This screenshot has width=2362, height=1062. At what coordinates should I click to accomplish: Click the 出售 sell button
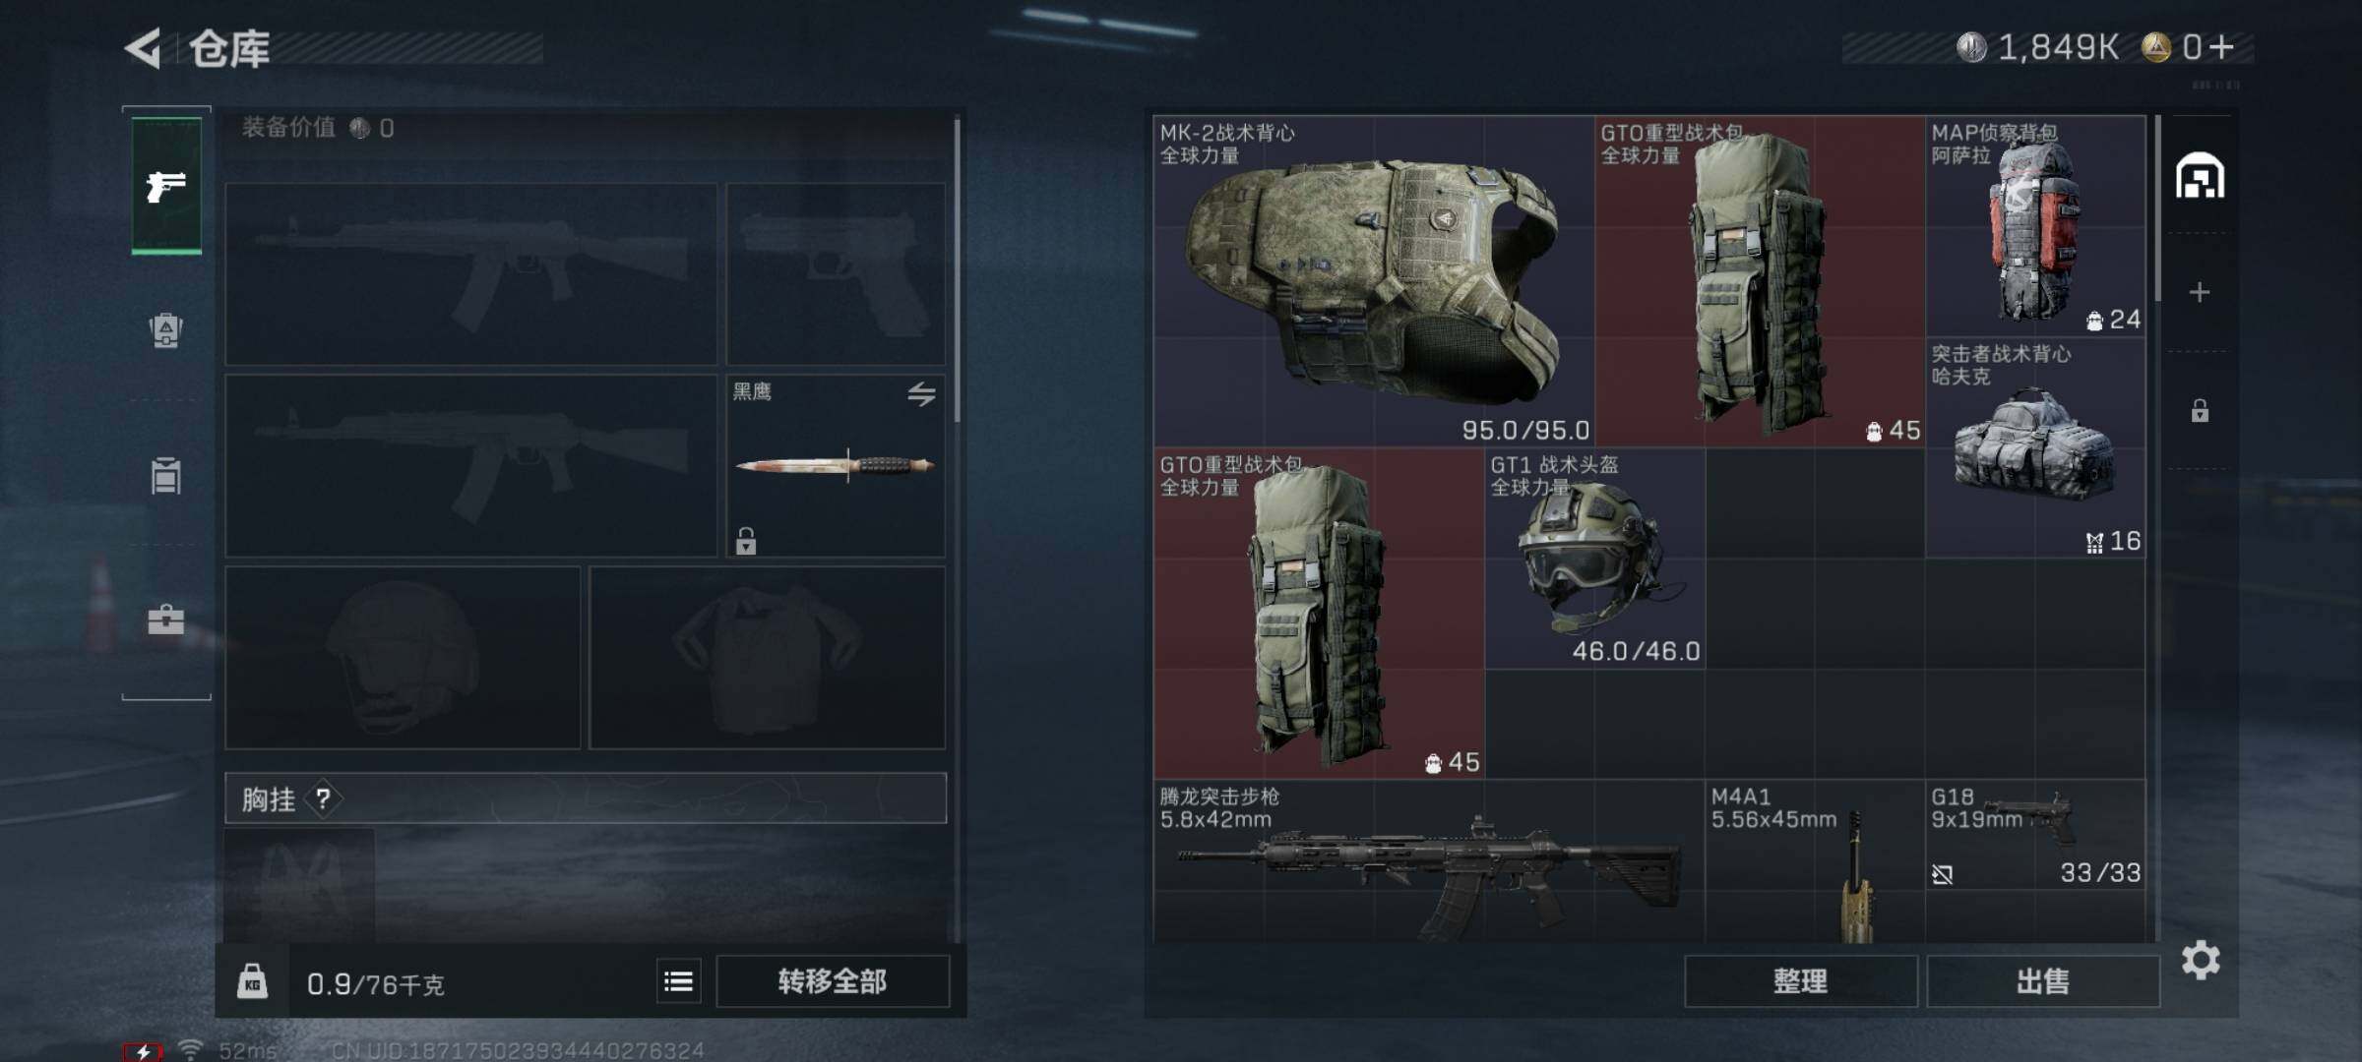[x=2043, y=981]
